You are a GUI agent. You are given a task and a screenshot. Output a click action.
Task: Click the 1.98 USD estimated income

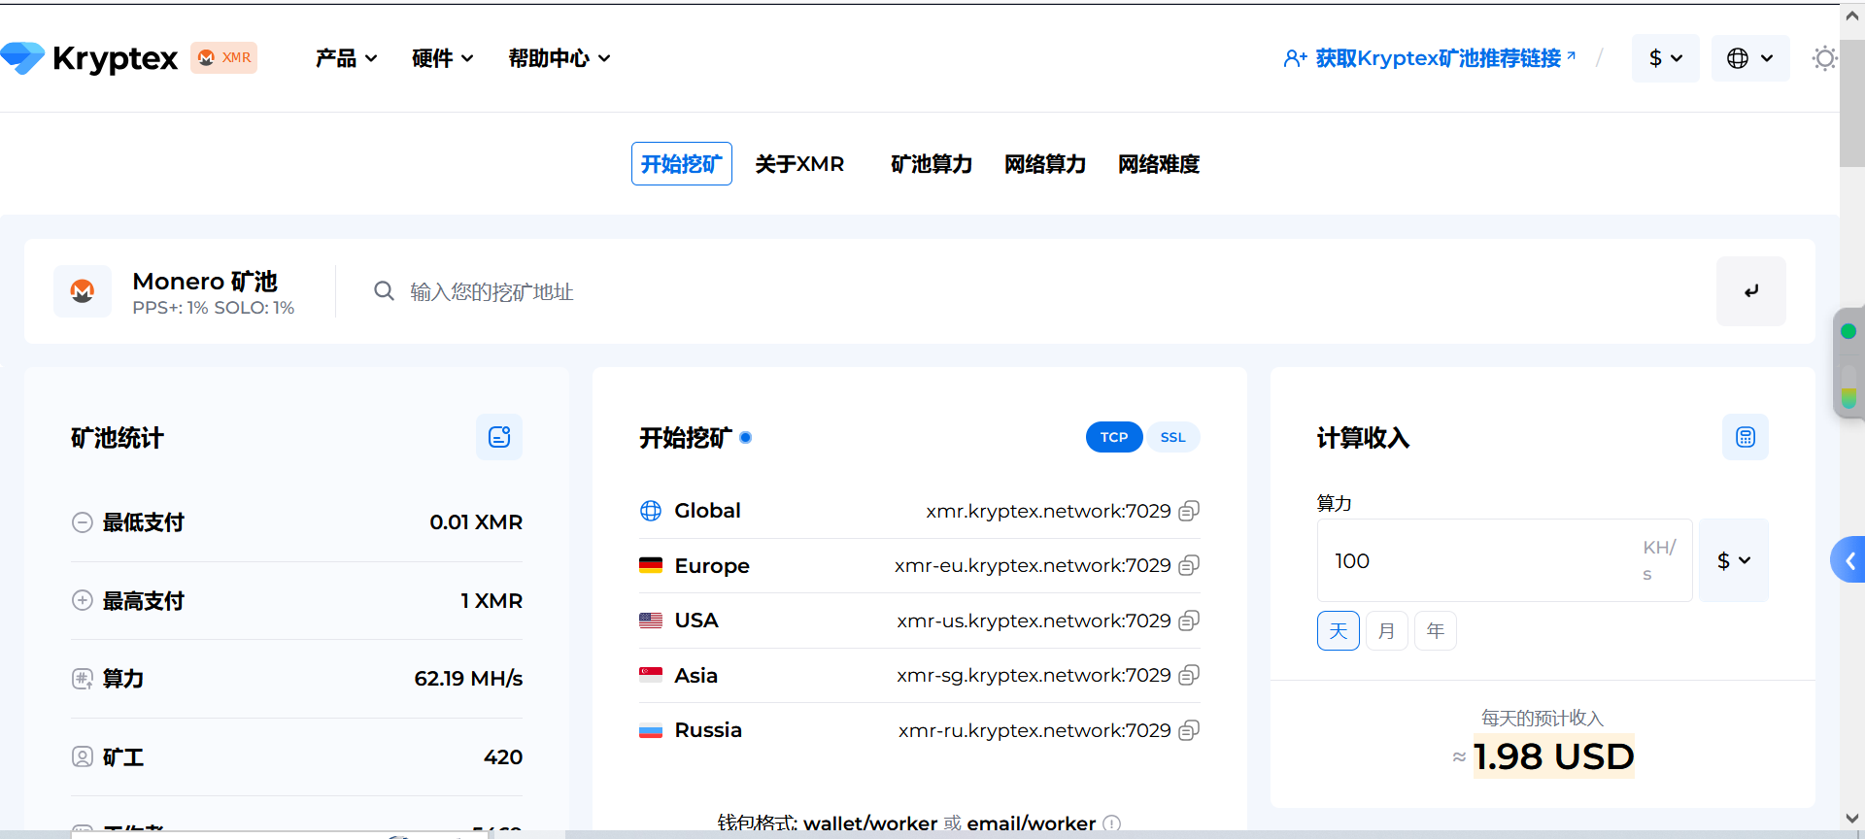(x=1553, y=756)
